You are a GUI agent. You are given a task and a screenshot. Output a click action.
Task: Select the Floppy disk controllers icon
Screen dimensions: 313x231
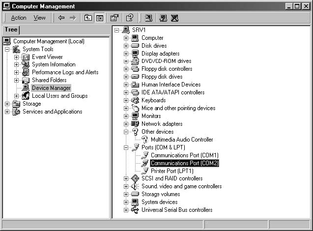click(x=135, y=69)
